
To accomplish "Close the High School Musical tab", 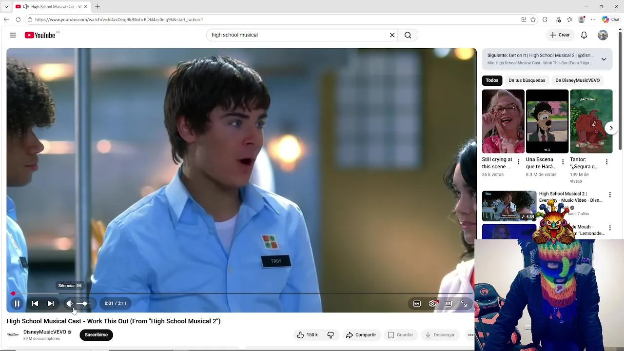I will click(86, 7).
